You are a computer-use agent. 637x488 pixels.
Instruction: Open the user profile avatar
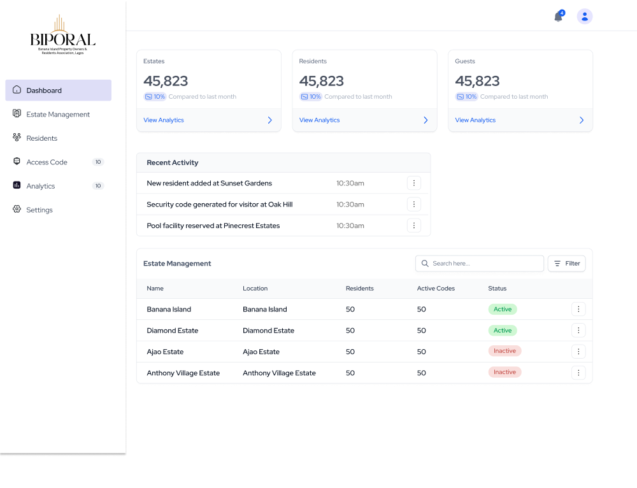pos(585,17)
